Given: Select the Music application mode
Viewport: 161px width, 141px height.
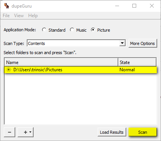Looking at the screenshot, I should 78,30.
